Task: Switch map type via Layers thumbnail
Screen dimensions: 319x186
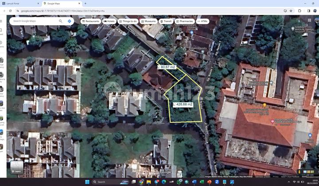Action: coord(17,167)
